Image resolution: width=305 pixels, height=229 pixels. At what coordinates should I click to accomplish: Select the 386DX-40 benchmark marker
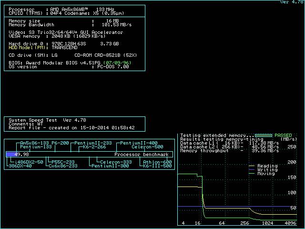point(19,166)
